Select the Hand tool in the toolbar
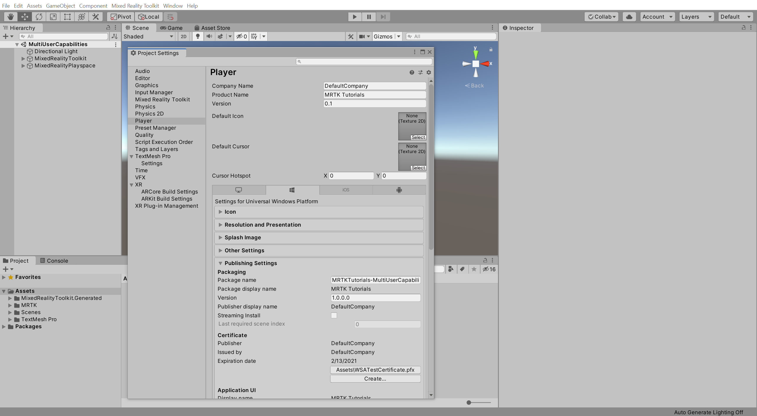 [10, 17]
